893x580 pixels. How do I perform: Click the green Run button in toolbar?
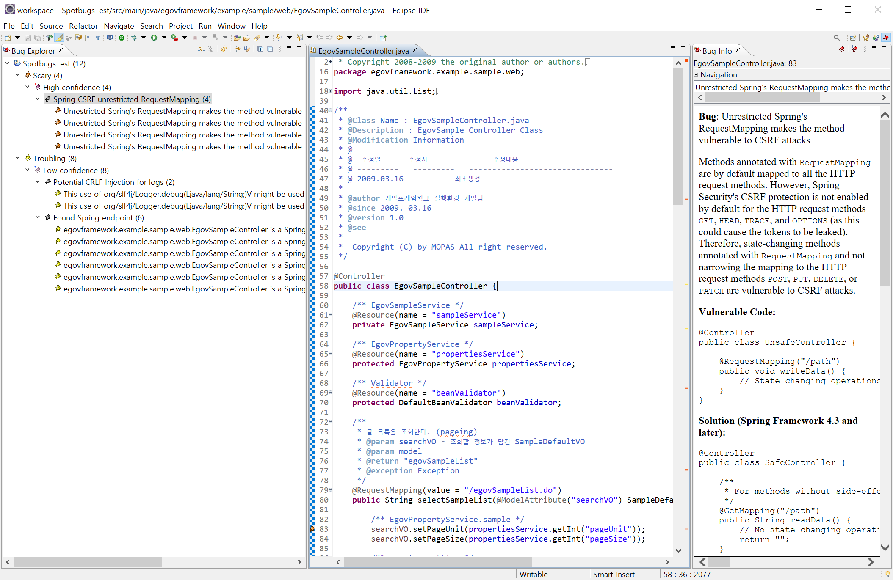pos(154,38)
